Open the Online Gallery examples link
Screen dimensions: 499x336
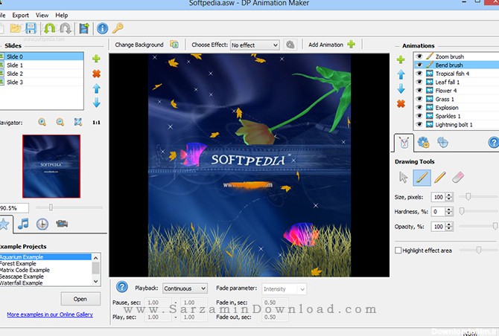tap(50, 315)
